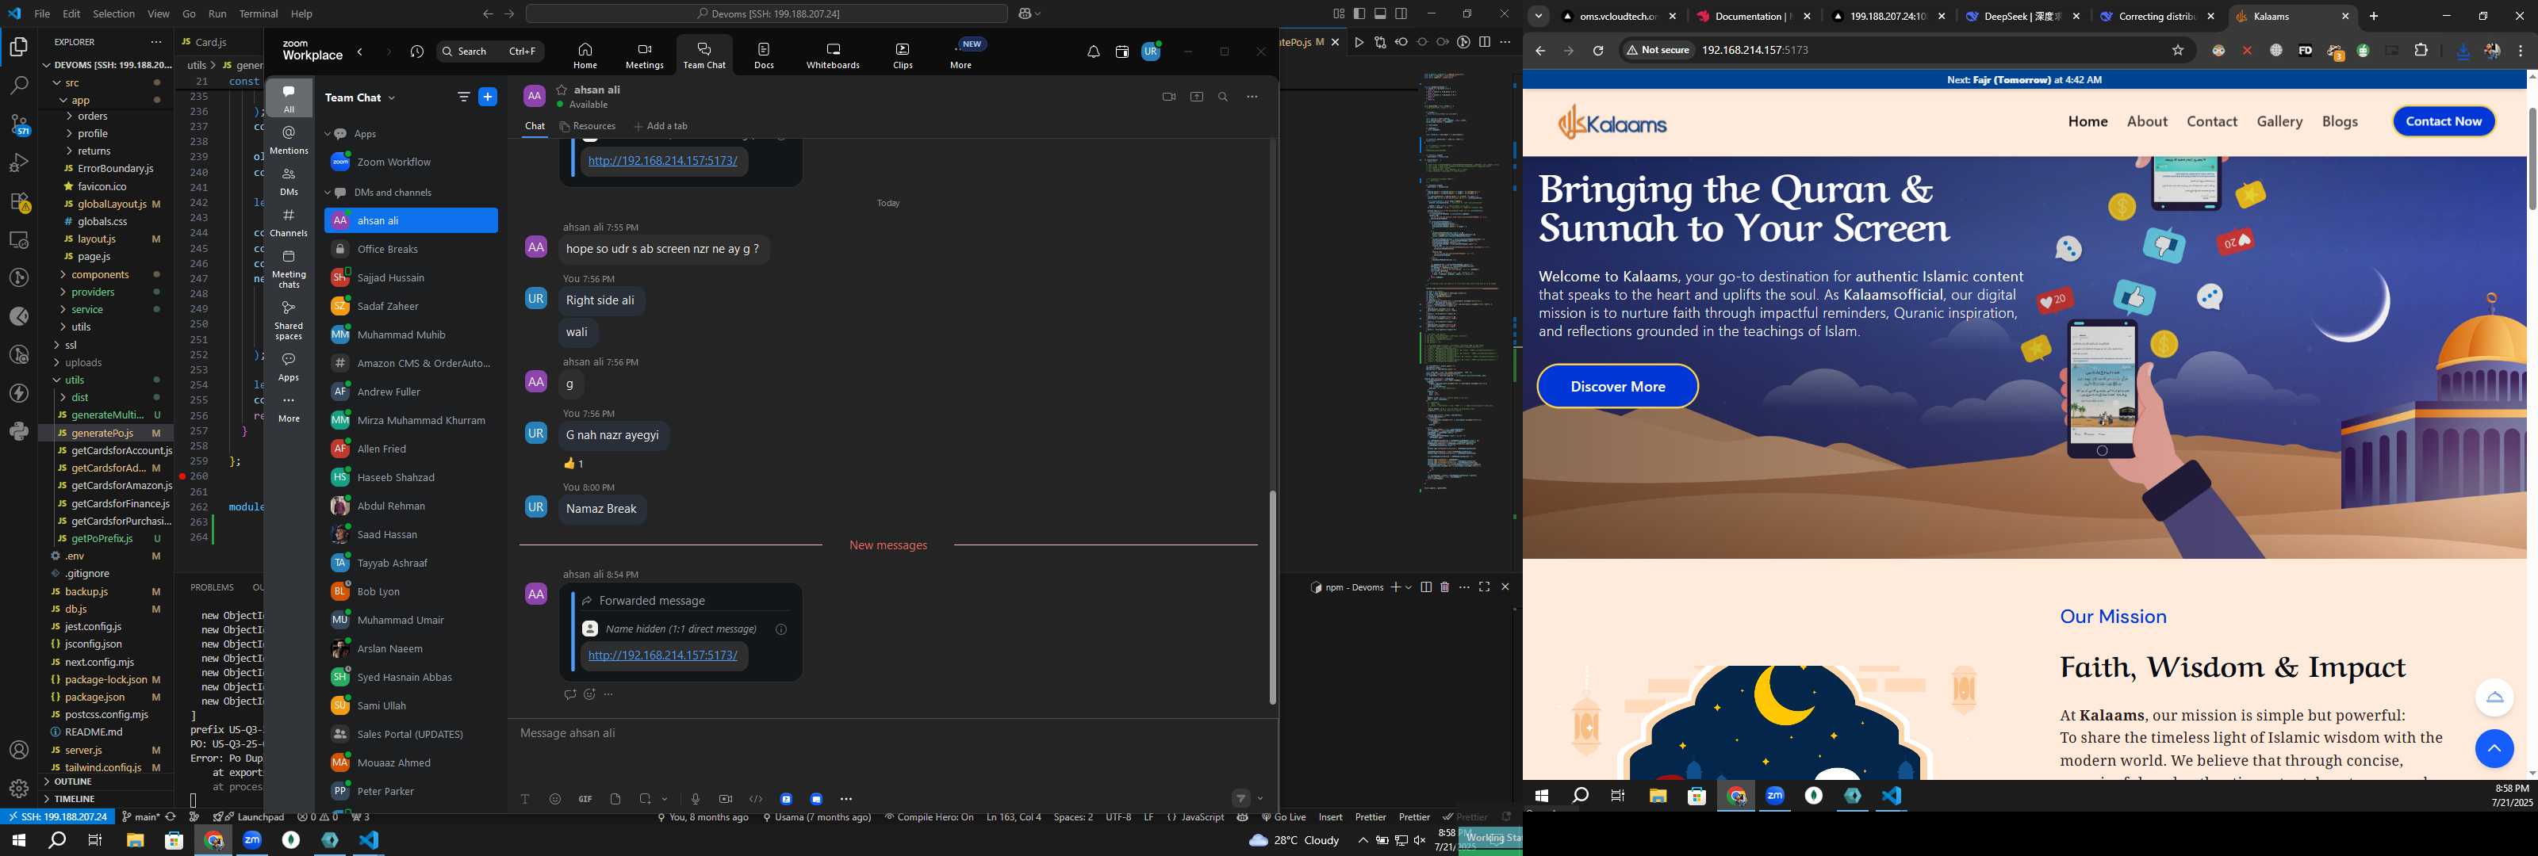Star ahsan ali as favorite contact

[x=562, y=90]
